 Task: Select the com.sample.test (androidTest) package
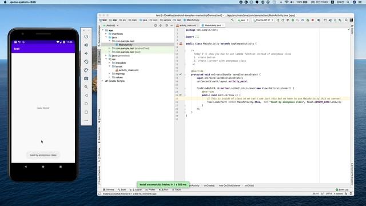point(131,48)
